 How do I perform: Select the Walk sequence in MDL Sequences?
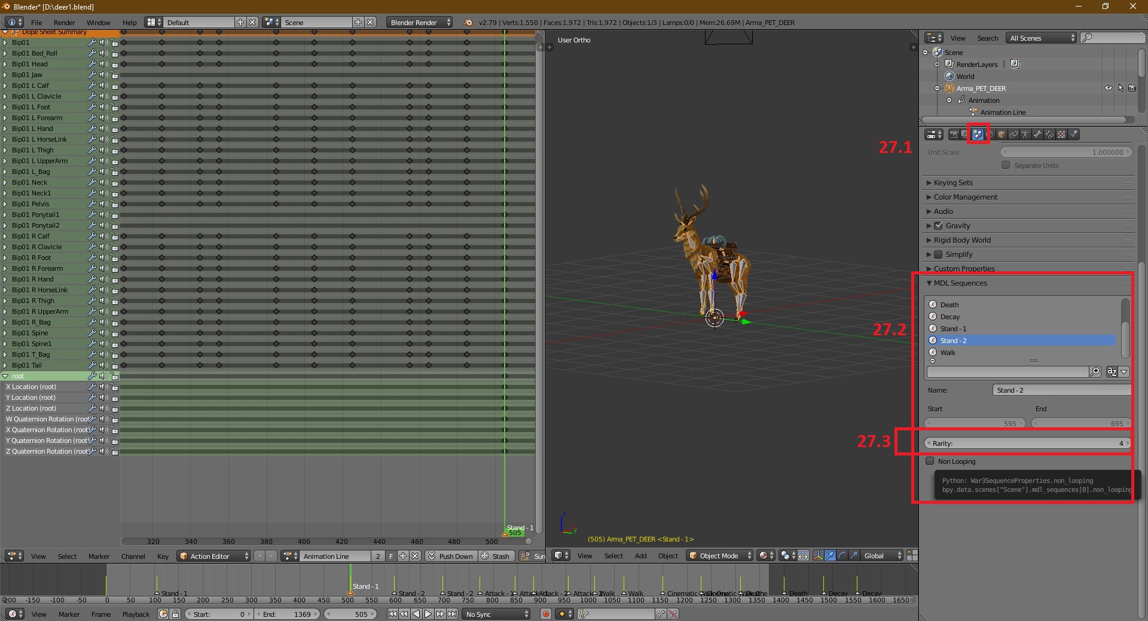point(948,353)
